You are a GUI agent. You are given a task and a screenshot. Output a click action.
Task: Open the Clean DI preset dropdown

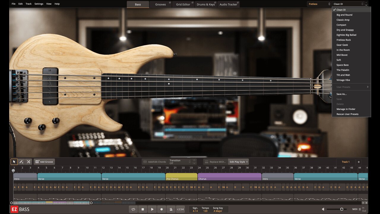coord(348,4)
